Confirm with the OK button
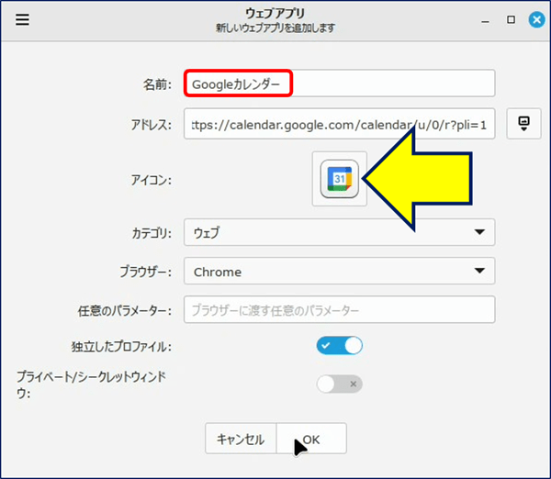Image resolution: width=551 pixels, height=479 pixels. [311, 439]
